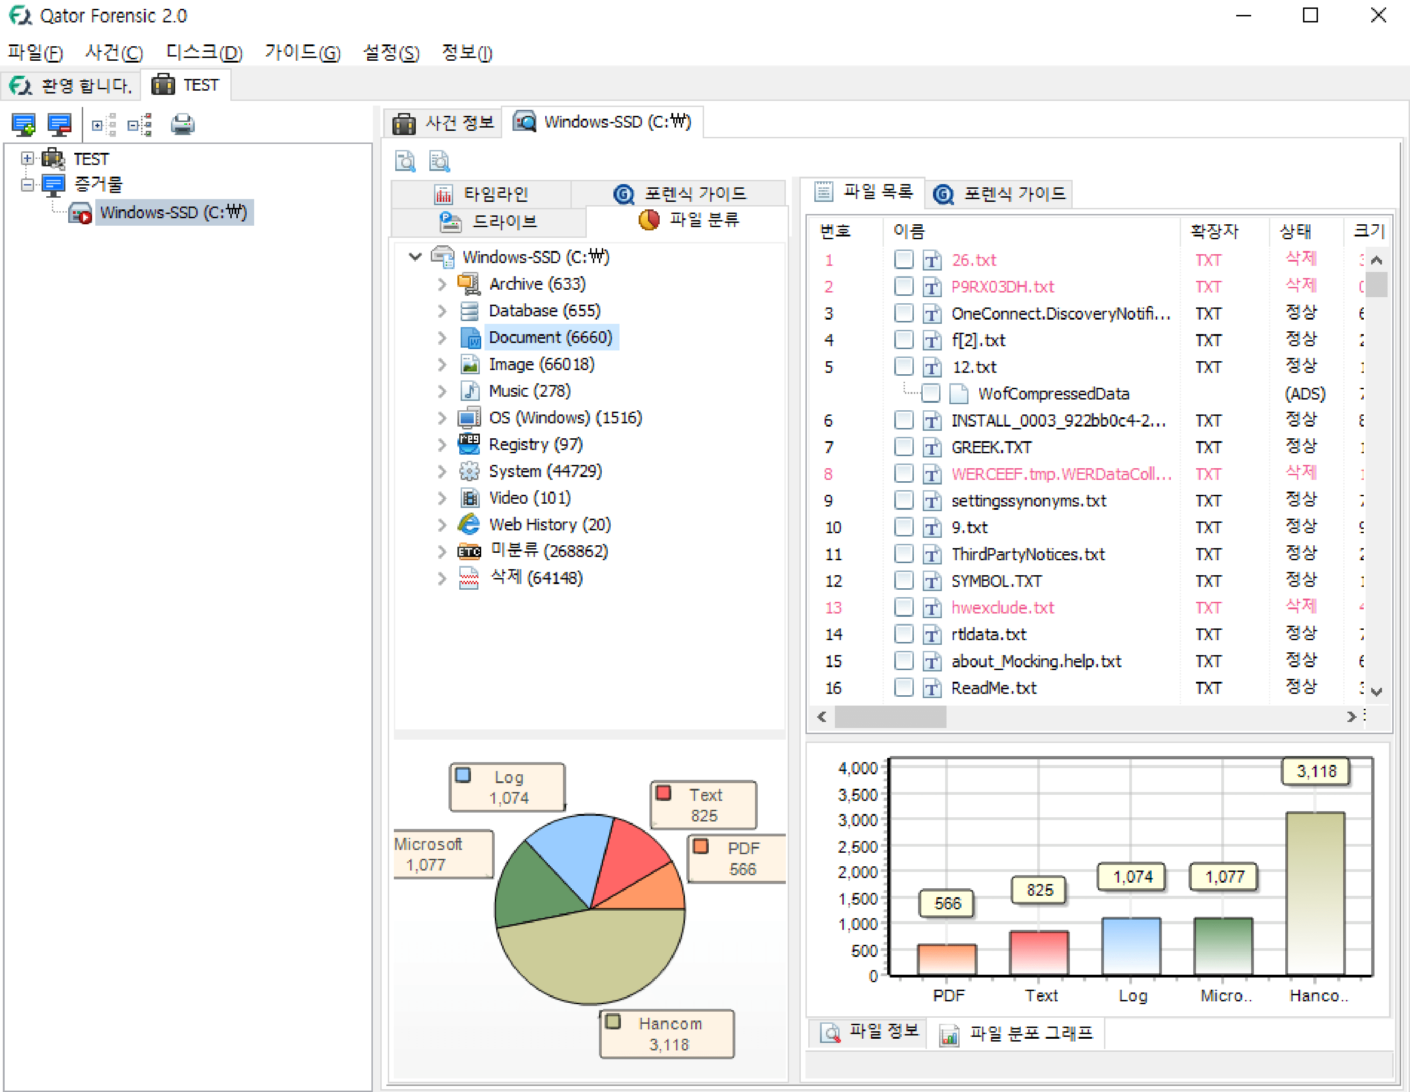Viewport: 1410px width, 1092px height.
Task: Click the remove evidence monitor icon
Action: coord(59,125)
